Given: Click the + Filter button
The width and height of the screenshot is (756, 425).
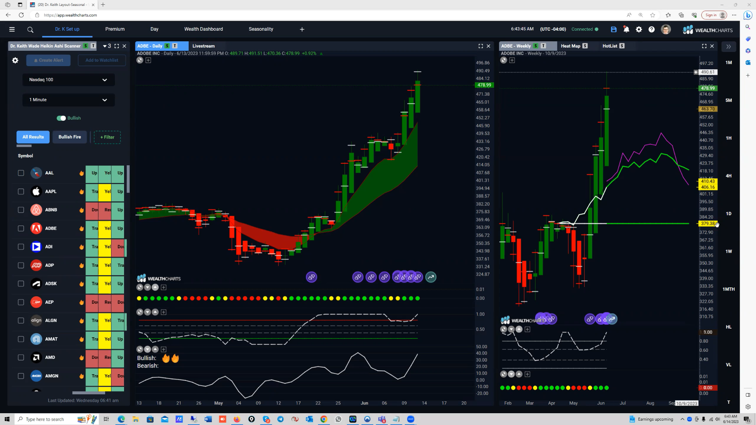Looking at the screenshot, I should pos(107,137).
